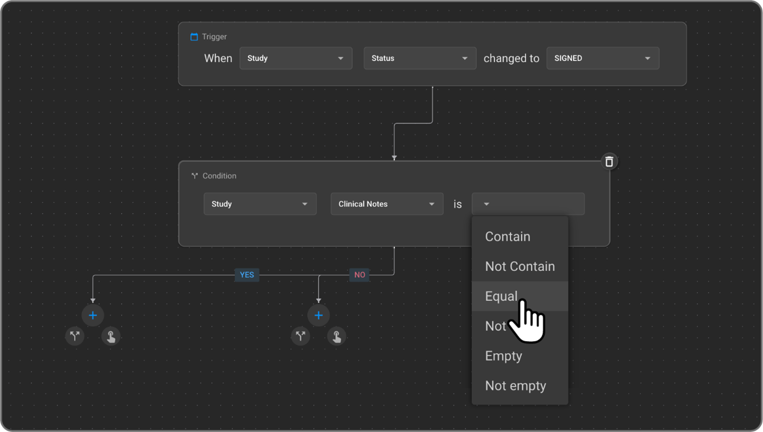Add a condition fork under NO branch
763x432 pixels.
coord(300,336)
